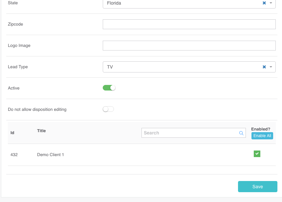The height and width of the screenshot is (202, 282).
Task: Click the Save button
Action: coord(257,187)
